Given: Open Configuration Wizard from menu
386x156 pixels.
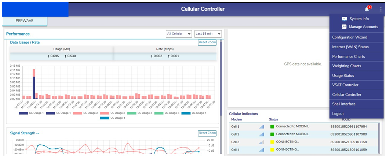Looking at the screenshot, I should point(349,37).
